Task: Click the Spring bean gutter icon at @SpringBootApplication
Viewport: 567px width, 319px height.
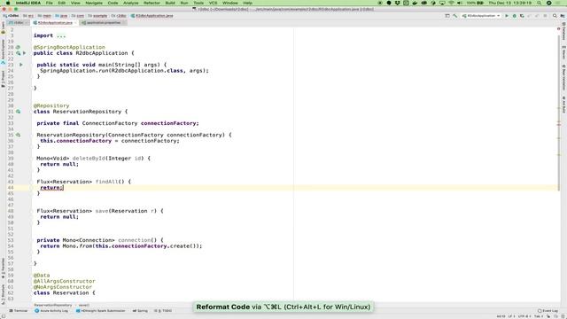Action: tap(18, 47)
